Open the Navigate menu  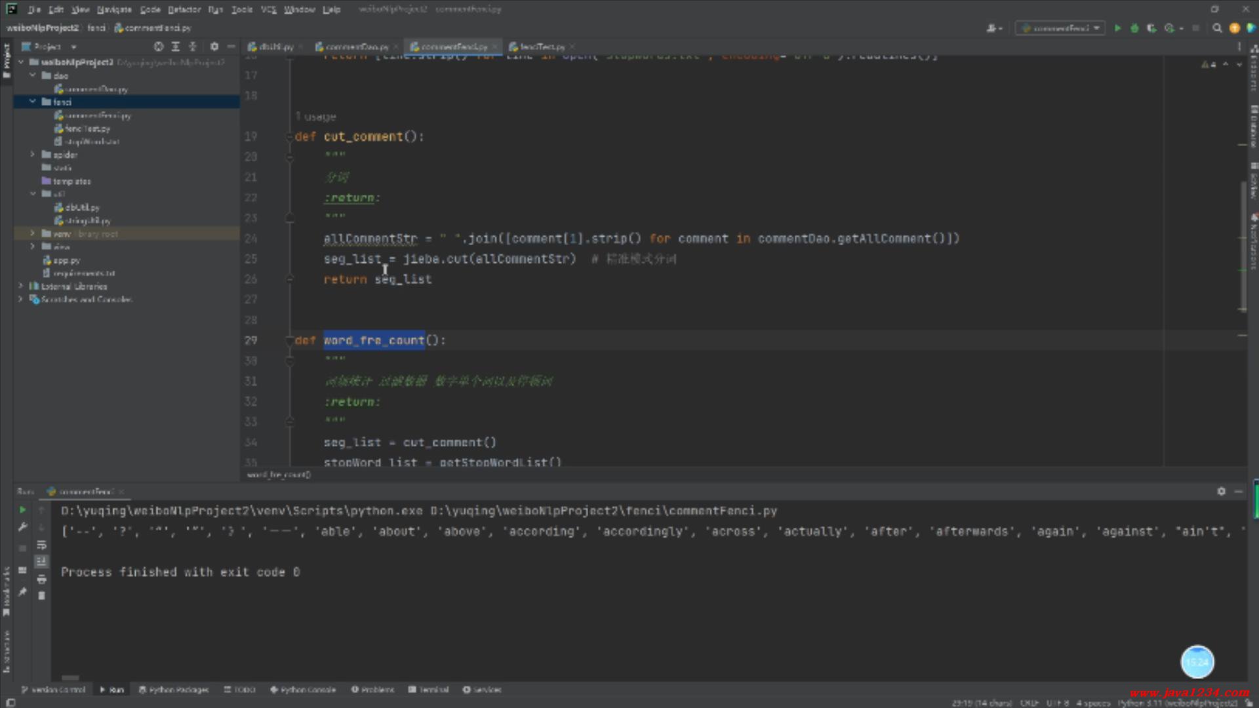(x=114, y=9)
